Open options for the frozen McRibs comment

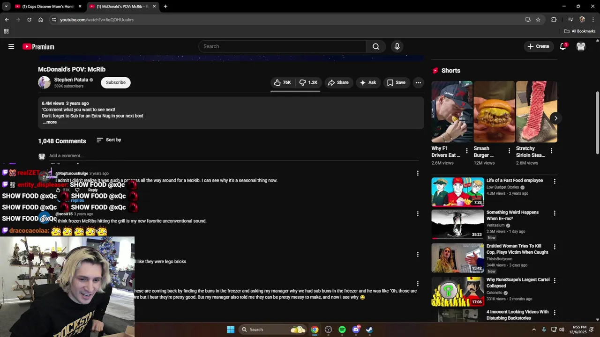(418, 214)
